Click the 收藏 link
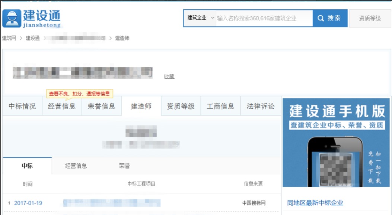This screenshot has width=392, height=215. pos(169,76)
